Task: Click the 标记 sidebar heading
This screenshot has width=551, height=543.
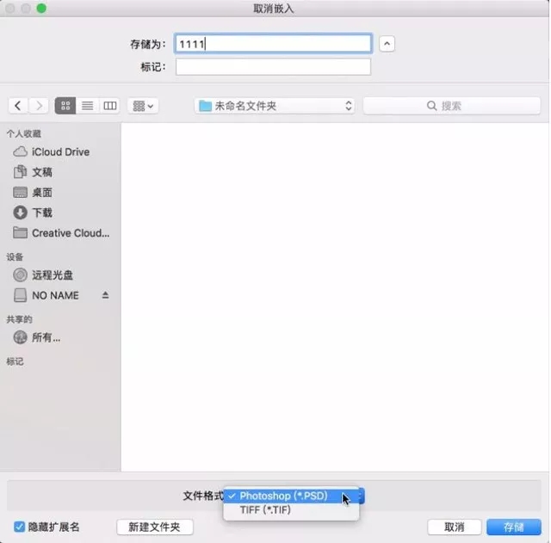Action: [15, 361]
